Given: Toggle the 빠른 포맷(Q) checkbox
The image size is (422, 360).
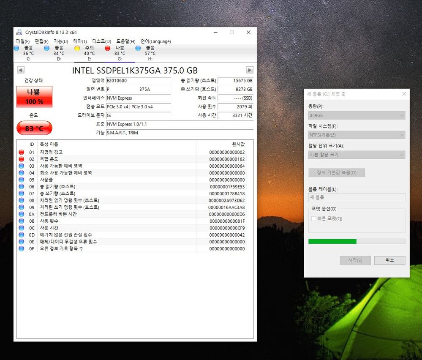Looking at the screenshot, I should (314, 218).
